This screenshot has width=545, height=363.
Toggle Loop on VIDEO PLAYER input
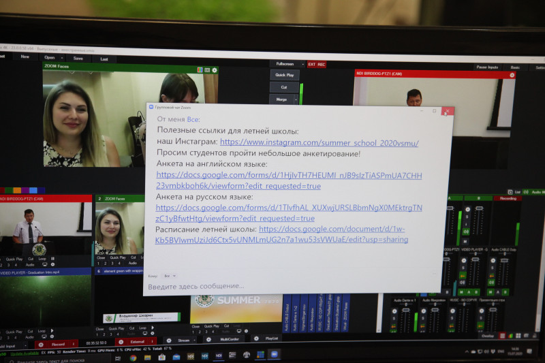point(42,331)
